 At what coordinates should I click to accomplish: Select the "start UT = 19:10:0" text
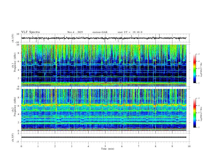coord(130,32)
